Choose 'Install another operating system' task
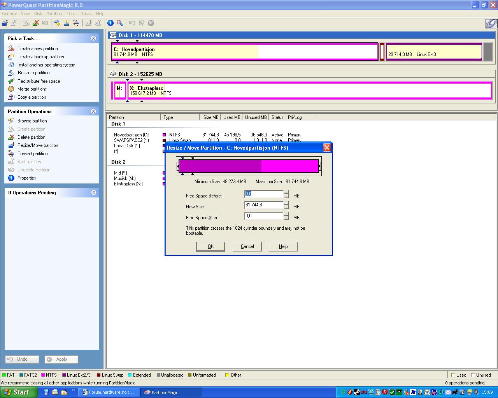Image resolution: width=498 pixels, height=398 pixels. (46, 65)
